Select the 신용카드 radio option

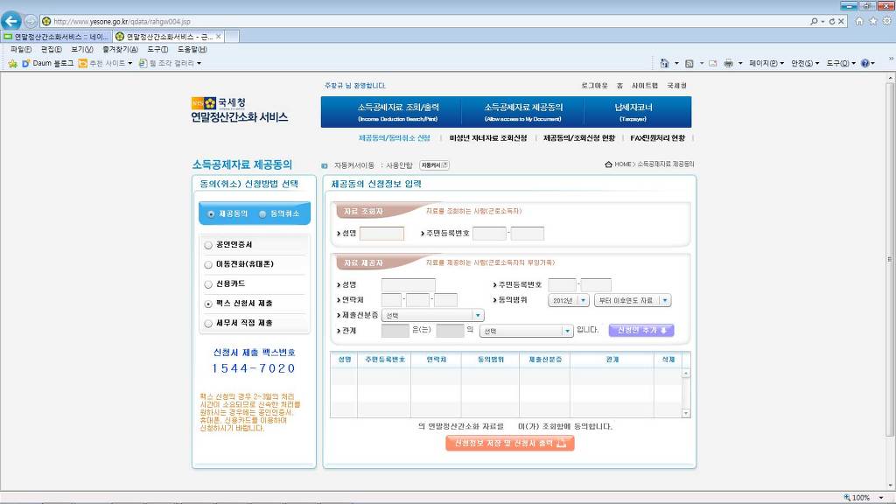(x=208, y=284)
